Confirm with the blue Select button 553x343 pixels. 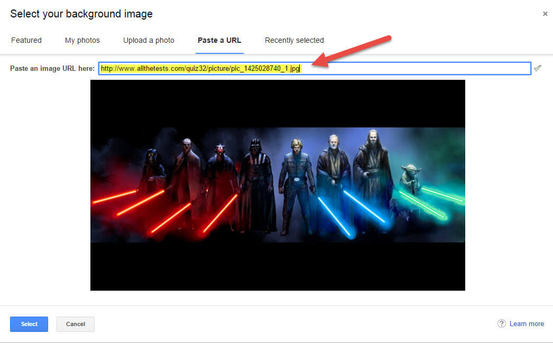coord(29,324)
